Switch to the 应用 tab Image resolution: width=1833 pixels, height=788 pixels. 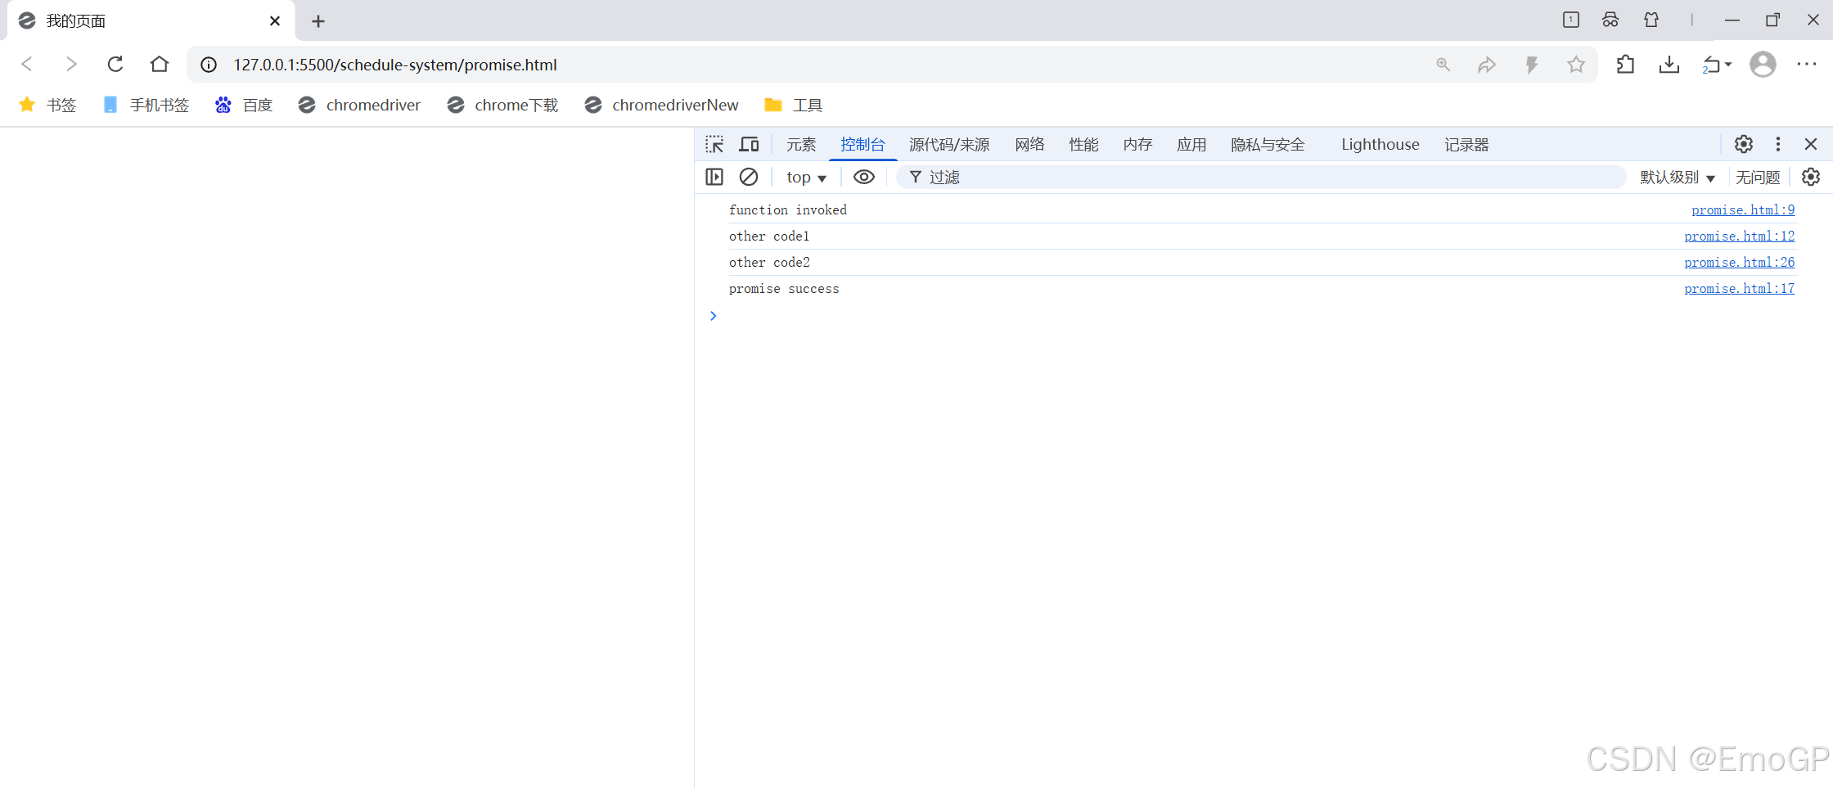[1191, 145]
